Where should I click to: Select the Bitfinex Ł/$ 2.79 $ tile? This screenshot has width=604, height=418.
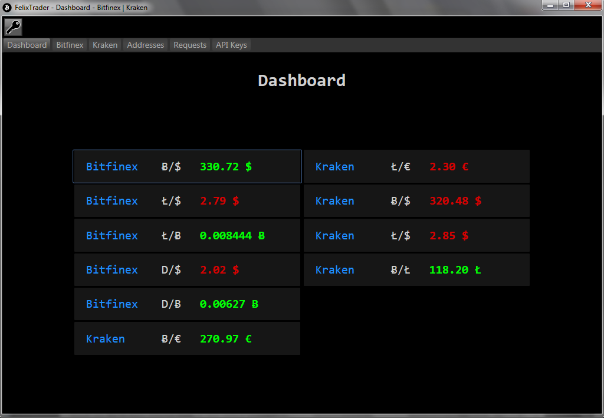187,200
